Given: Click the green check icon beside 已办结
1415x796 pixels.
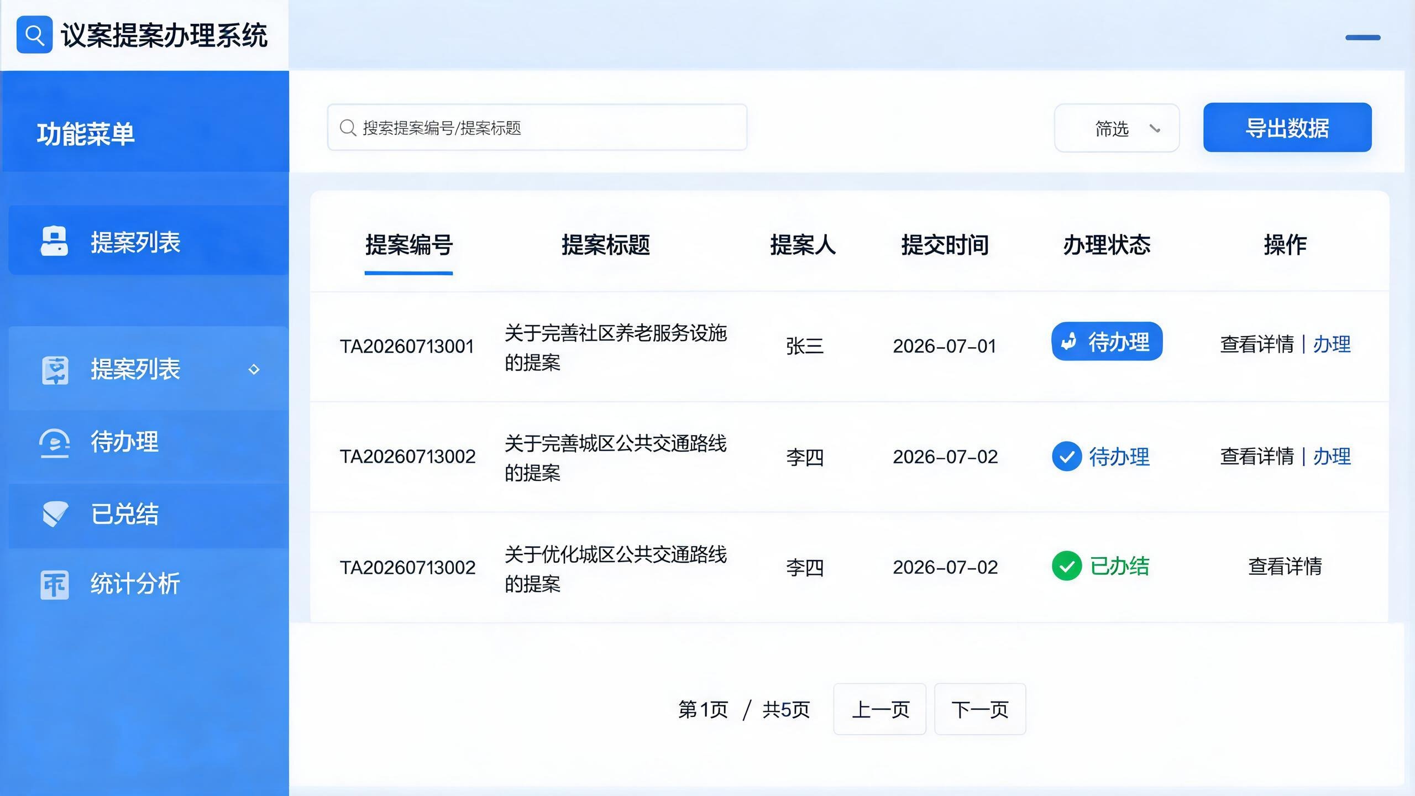Looking at the screenshot, I should click(x=1067, y=566).
